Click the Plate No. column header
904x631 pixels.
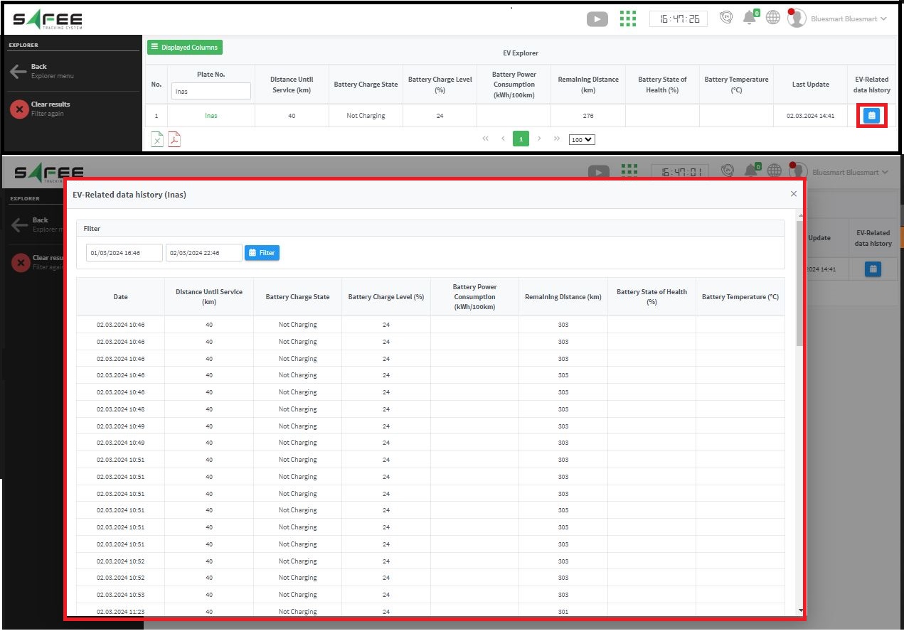[x=211, y=75]
